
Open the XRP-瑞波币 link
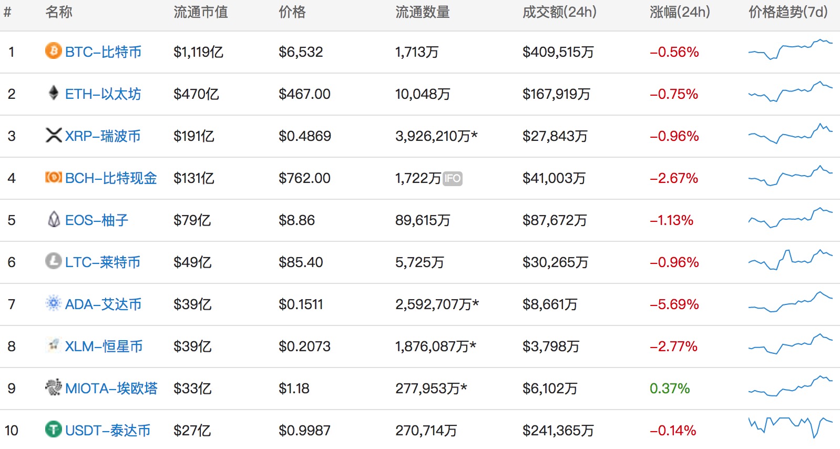103,136
